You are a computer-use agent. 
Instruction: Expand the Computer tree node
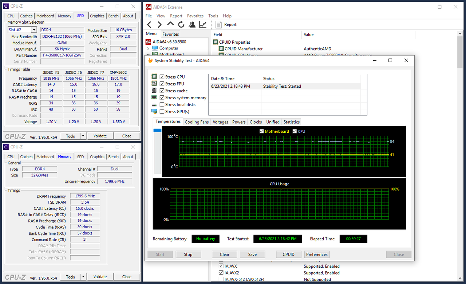148,48
